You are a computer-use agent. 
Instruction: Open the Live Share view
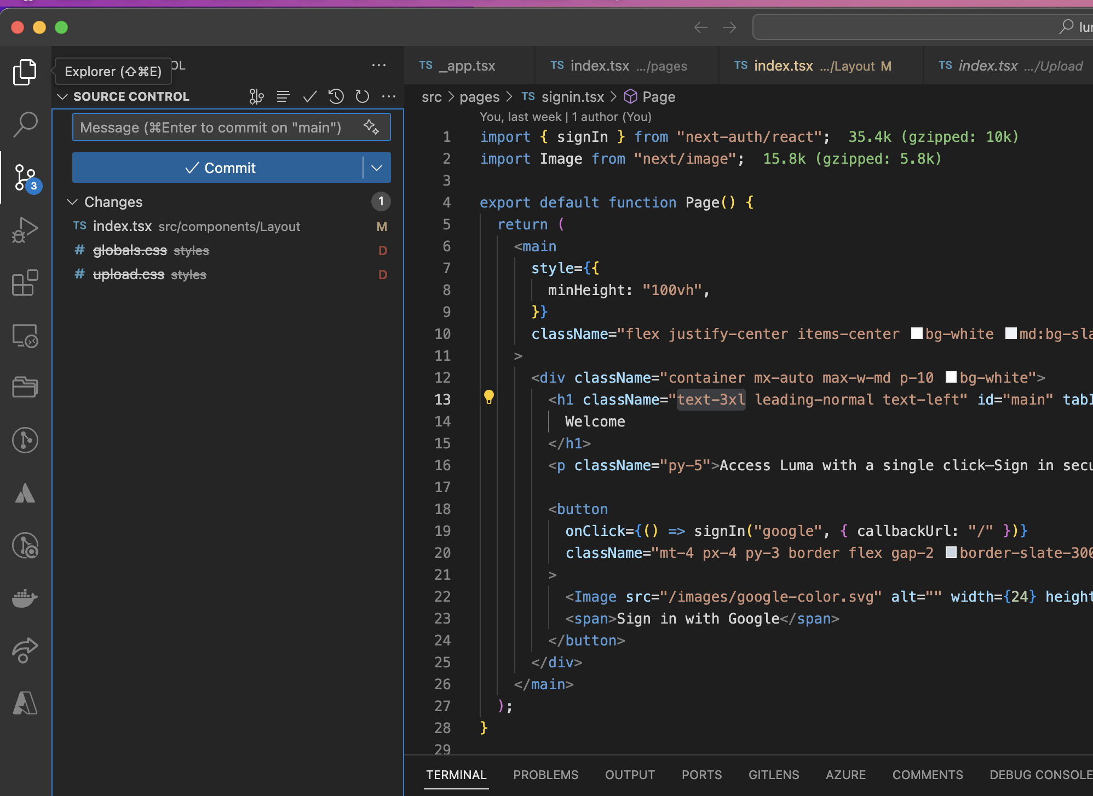click(25, 650)
